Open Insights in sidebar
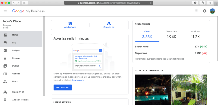 (21, 50)
